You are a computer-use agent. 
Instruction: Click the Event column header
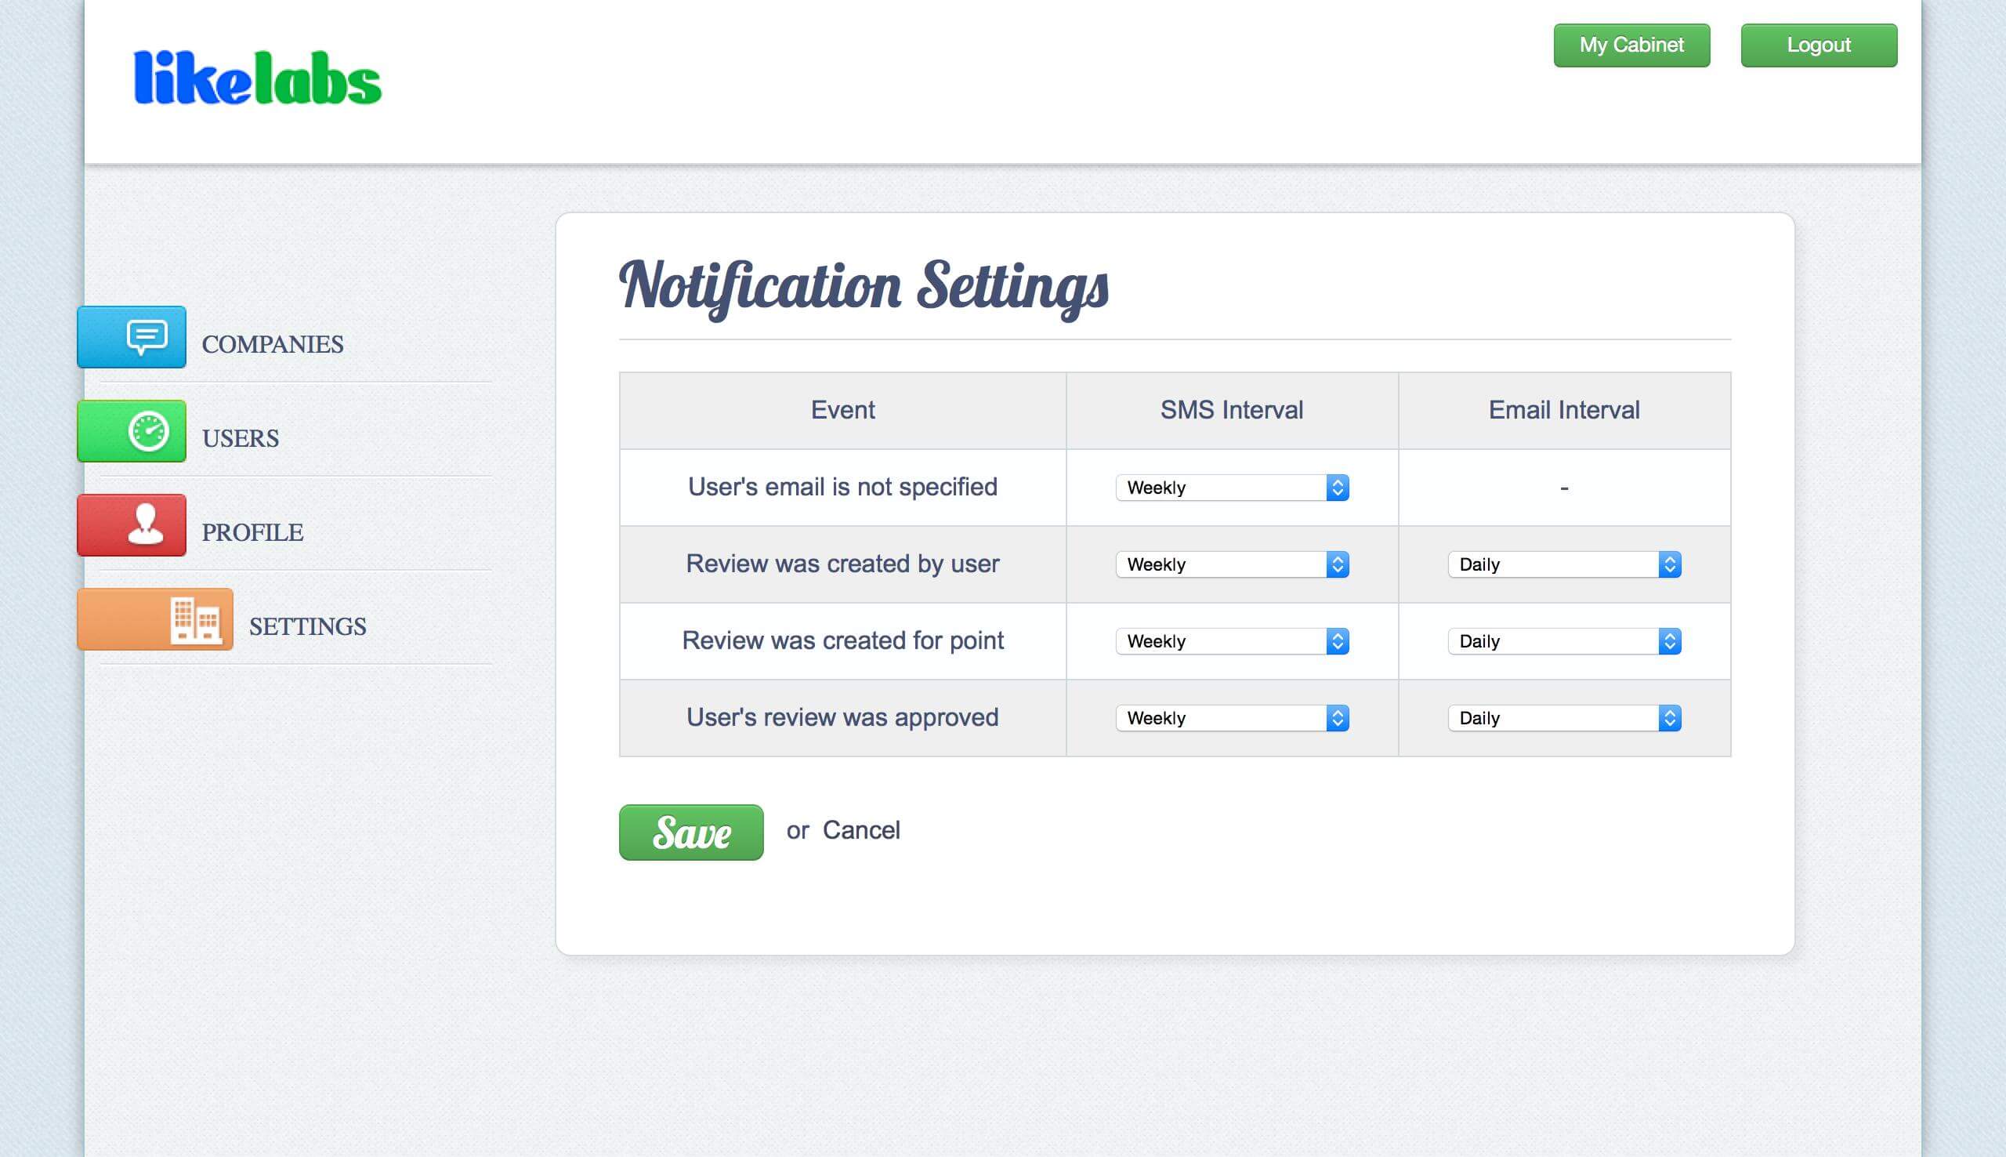click(x=842, y=410)
